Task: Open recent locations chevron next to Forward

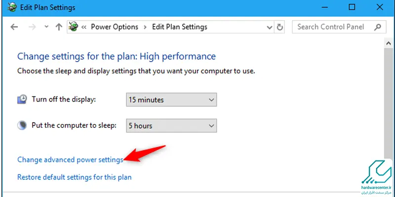Action: pos(46,27)
